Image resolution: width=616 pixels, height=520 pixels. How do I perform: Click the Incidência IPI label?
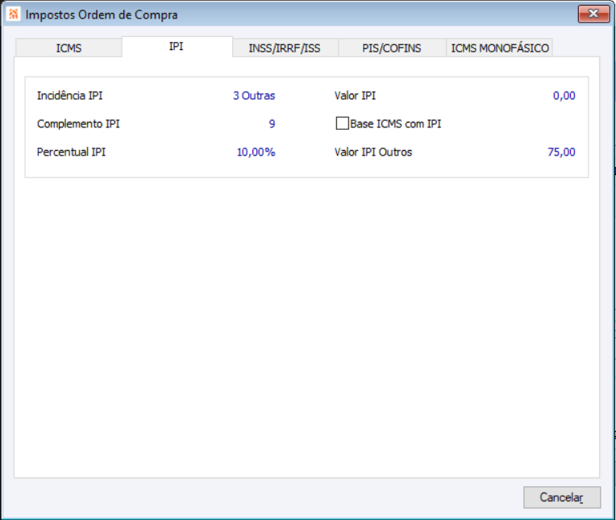tap(69, 95)
